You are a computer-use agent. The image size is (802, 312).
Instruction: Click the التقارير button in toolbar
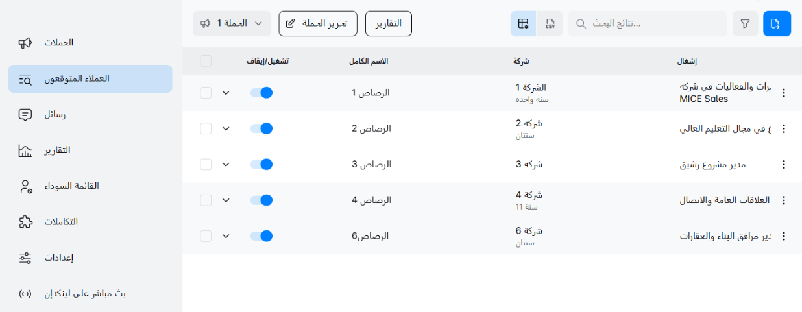(x=389, y=23)
